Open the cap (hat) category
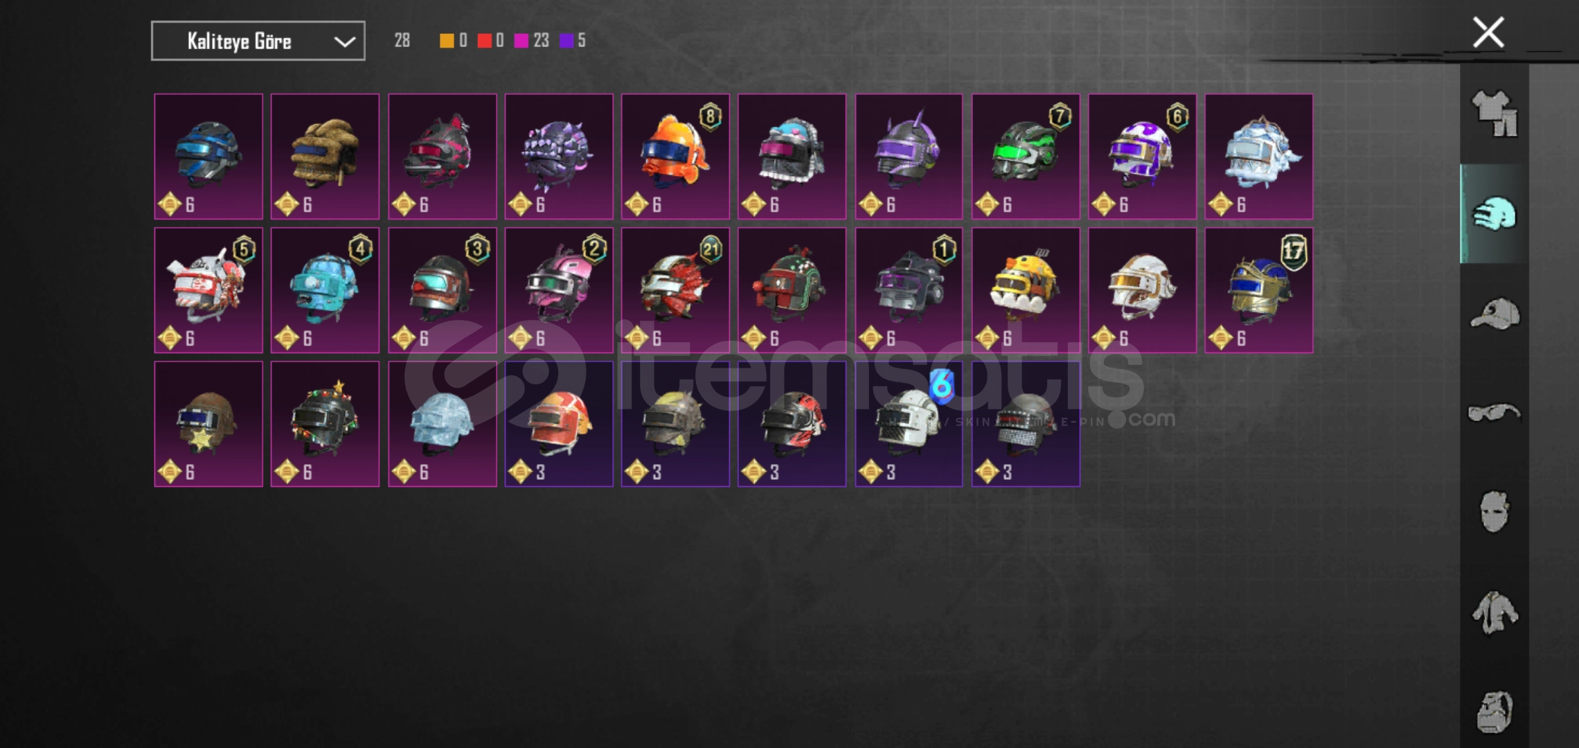 [1495, 314]
